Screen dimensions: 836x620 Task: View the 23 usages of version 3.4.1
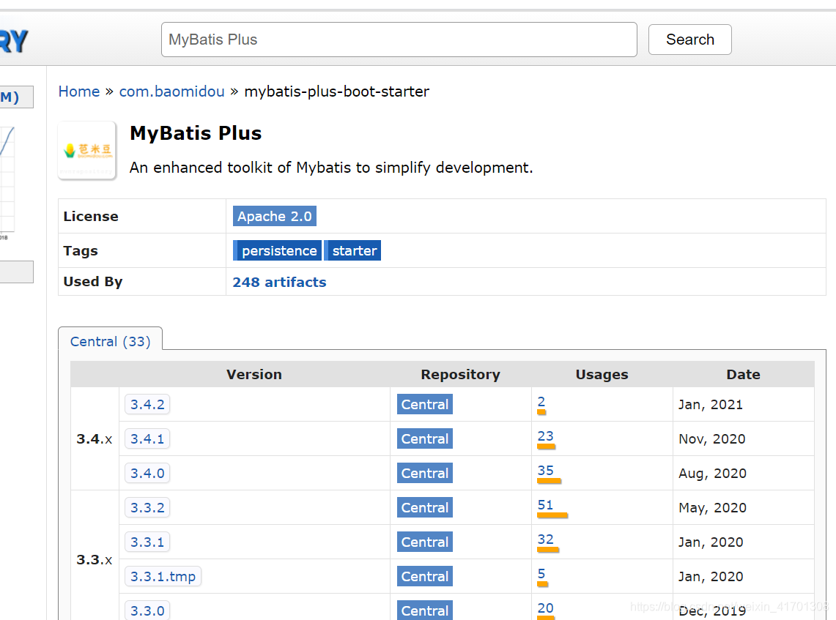tap(545, 436)
